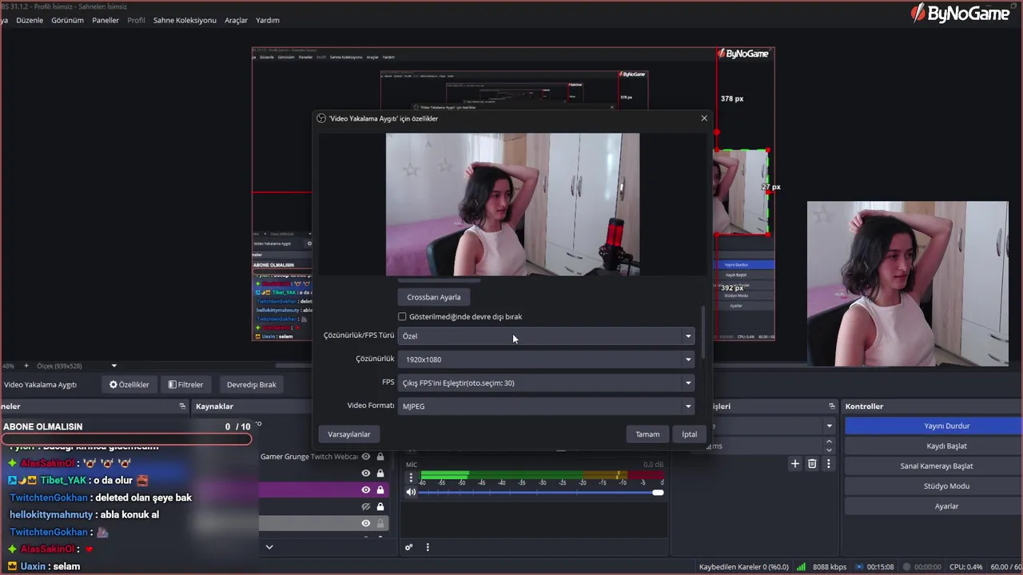Open the Görünüm menu
Image resolution: width=1023 pixels, height=575 pixels.
tap(67, 20)
